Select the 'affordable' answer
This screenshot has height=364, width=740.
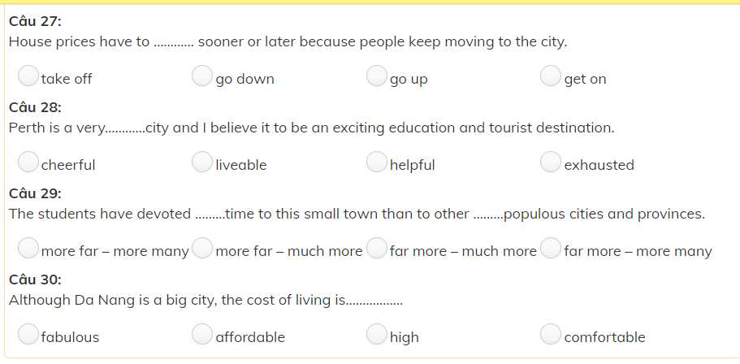coord(202,335)
